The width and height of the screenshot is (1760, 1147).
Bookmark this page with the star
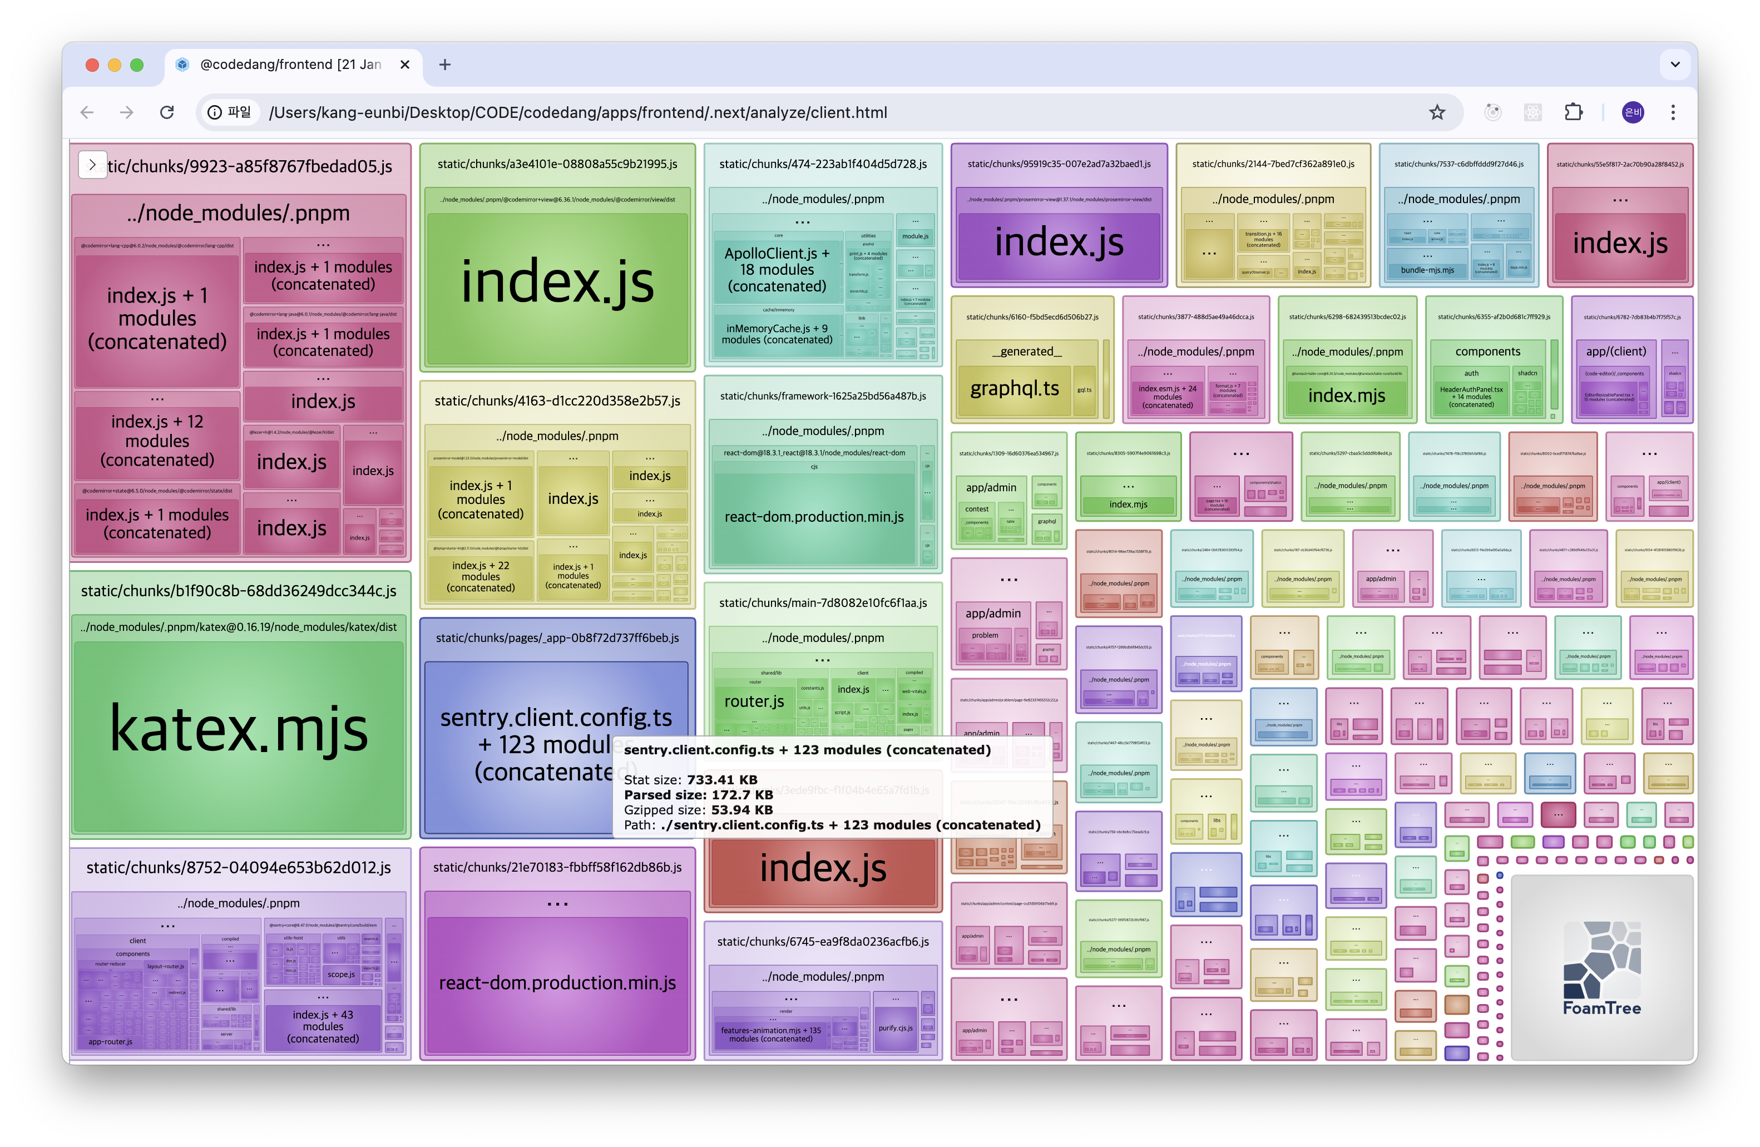[x=1436, y=112]
